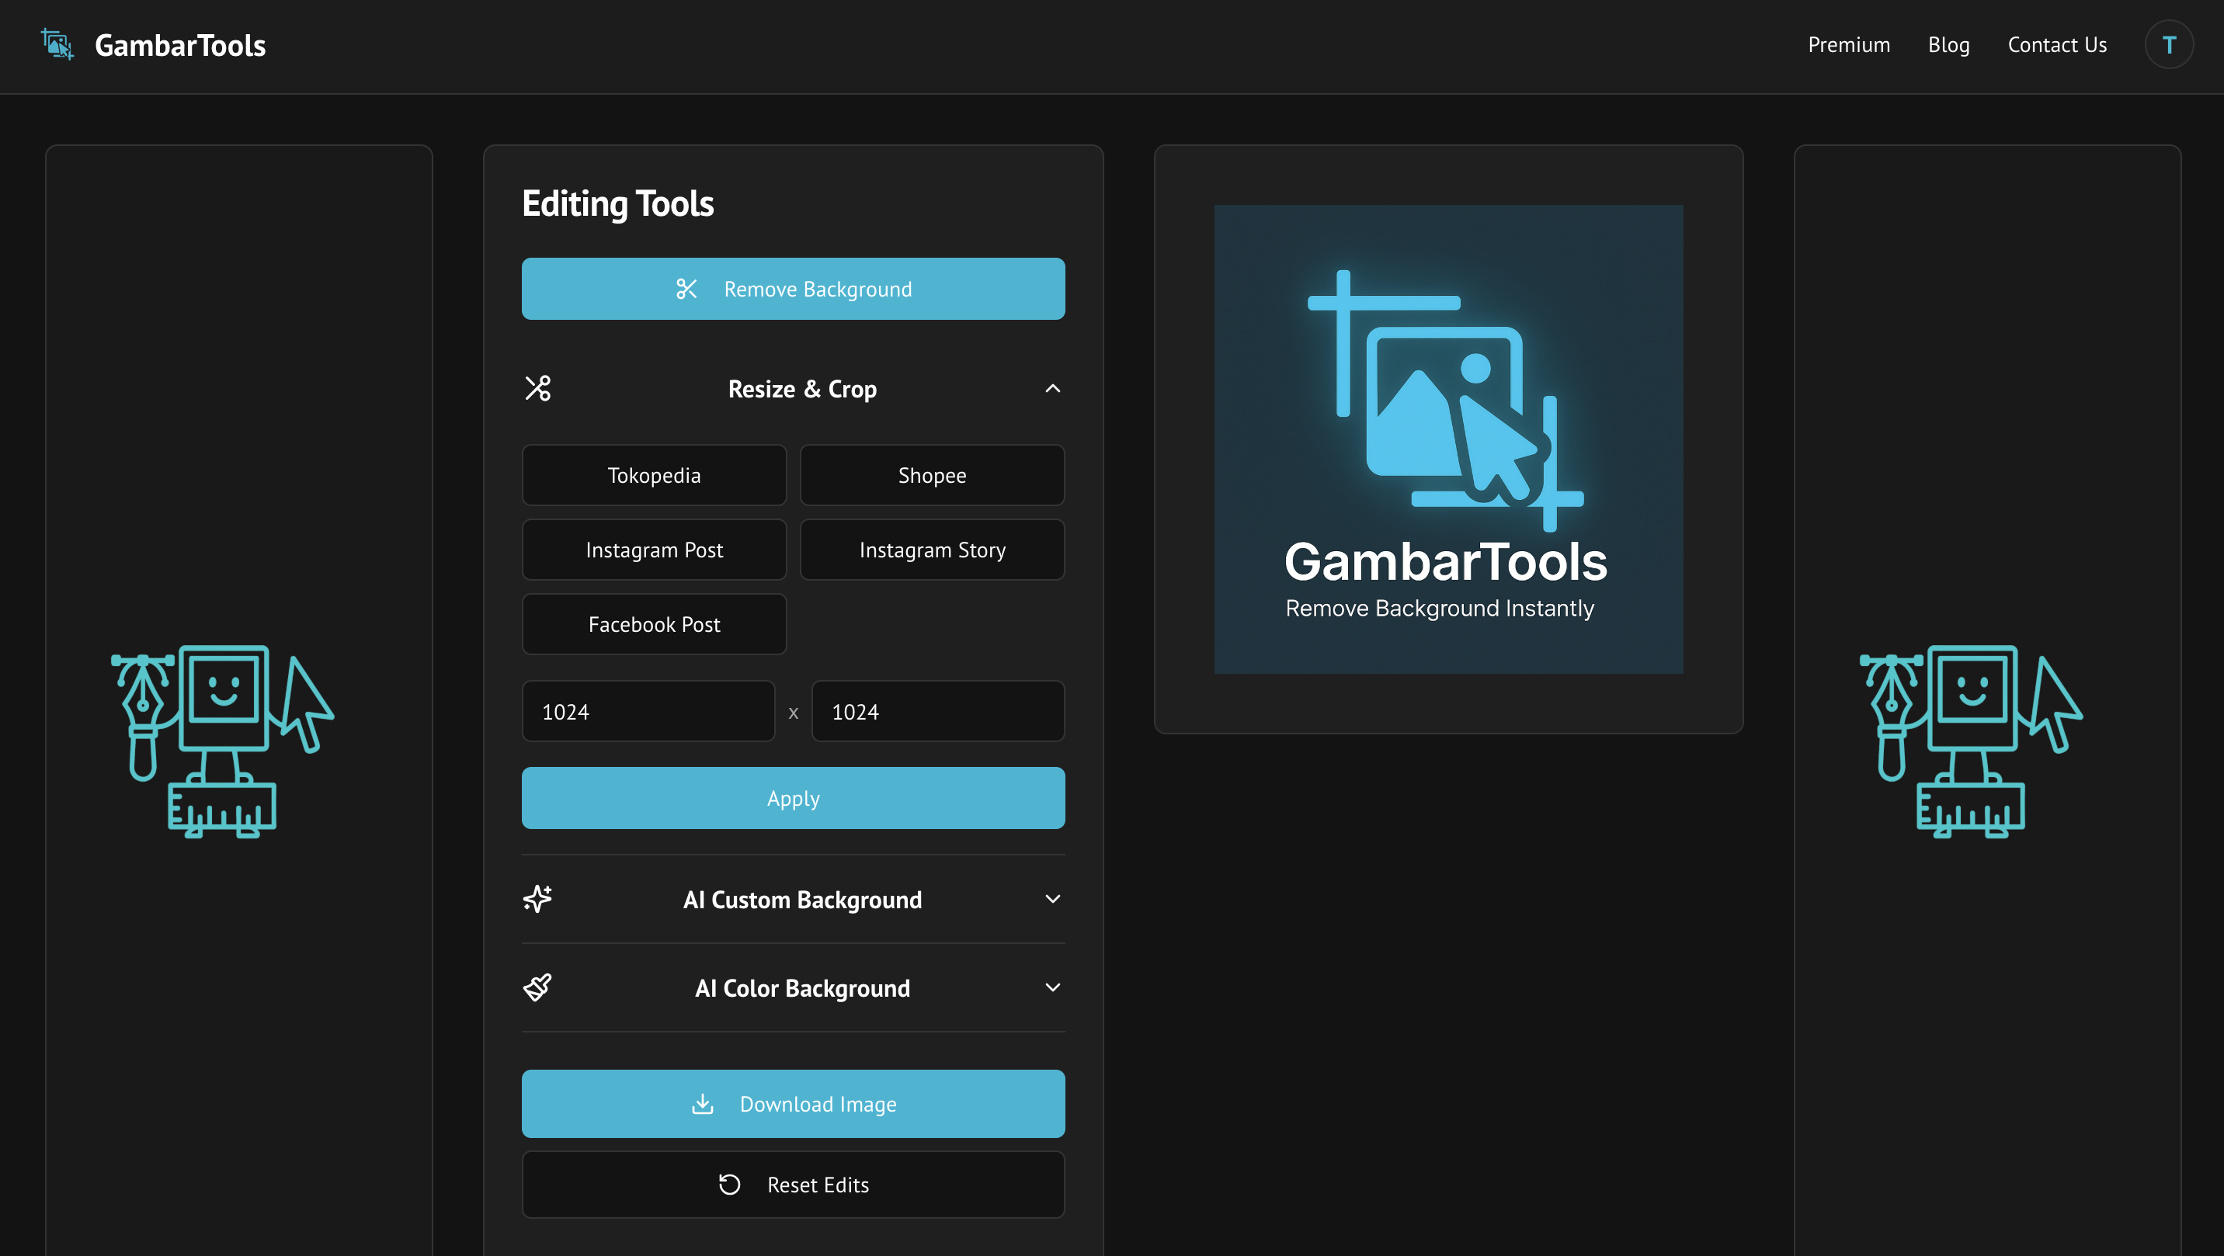Image resolution: width=2224 pixels, height=1256 pixels.
Task: Click the GambarTools preview image
Action: [x=1447, y=439]
